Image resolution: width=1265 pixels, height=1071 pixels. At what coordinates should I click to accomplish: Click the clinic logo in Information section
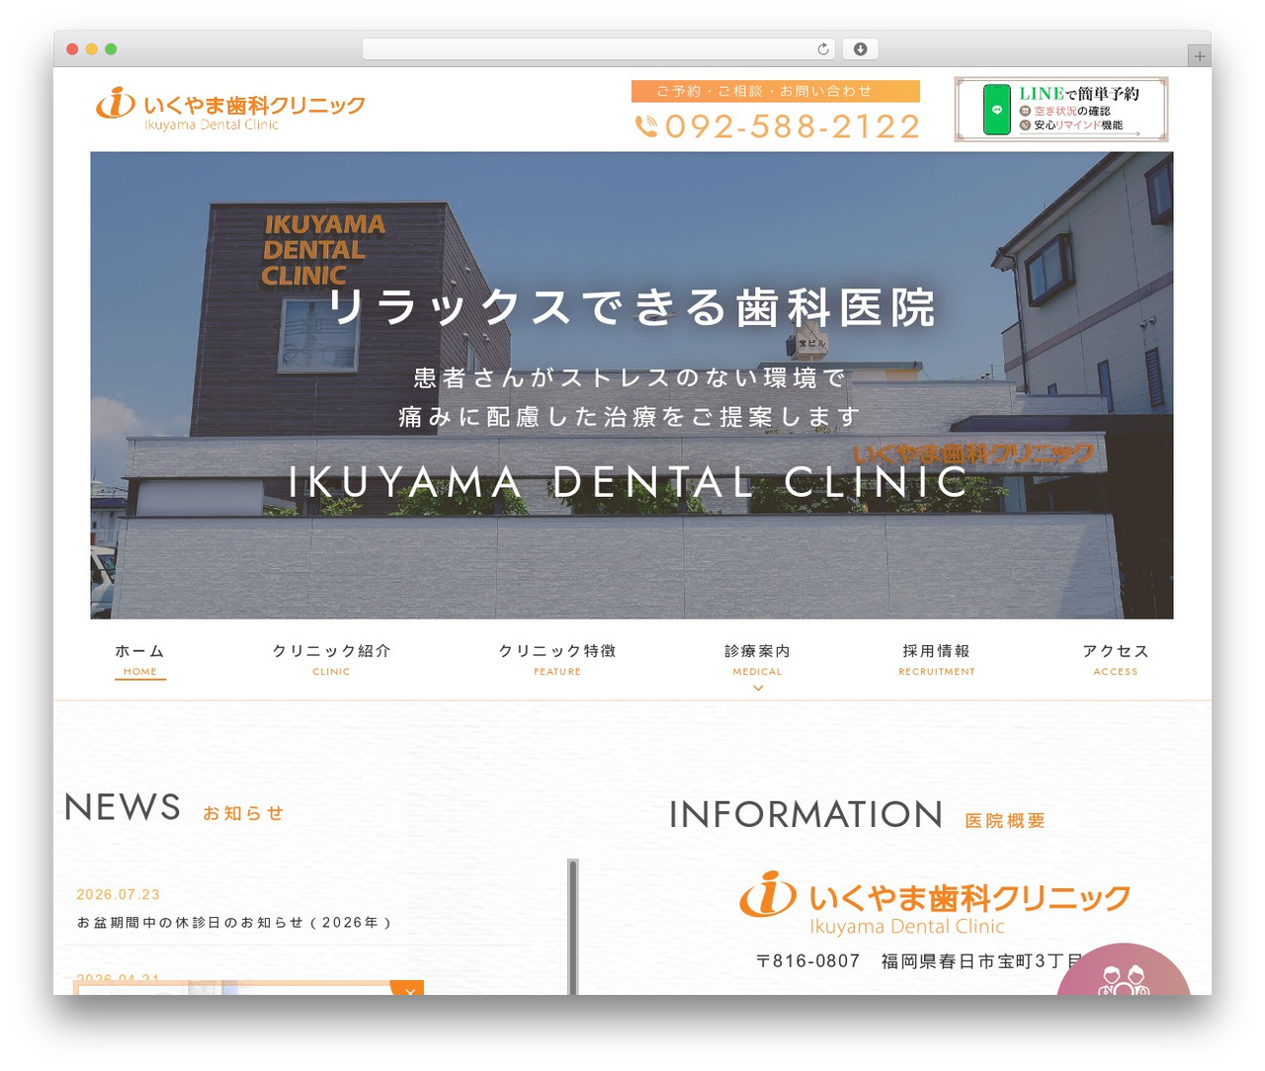click(x=935, y=903)
